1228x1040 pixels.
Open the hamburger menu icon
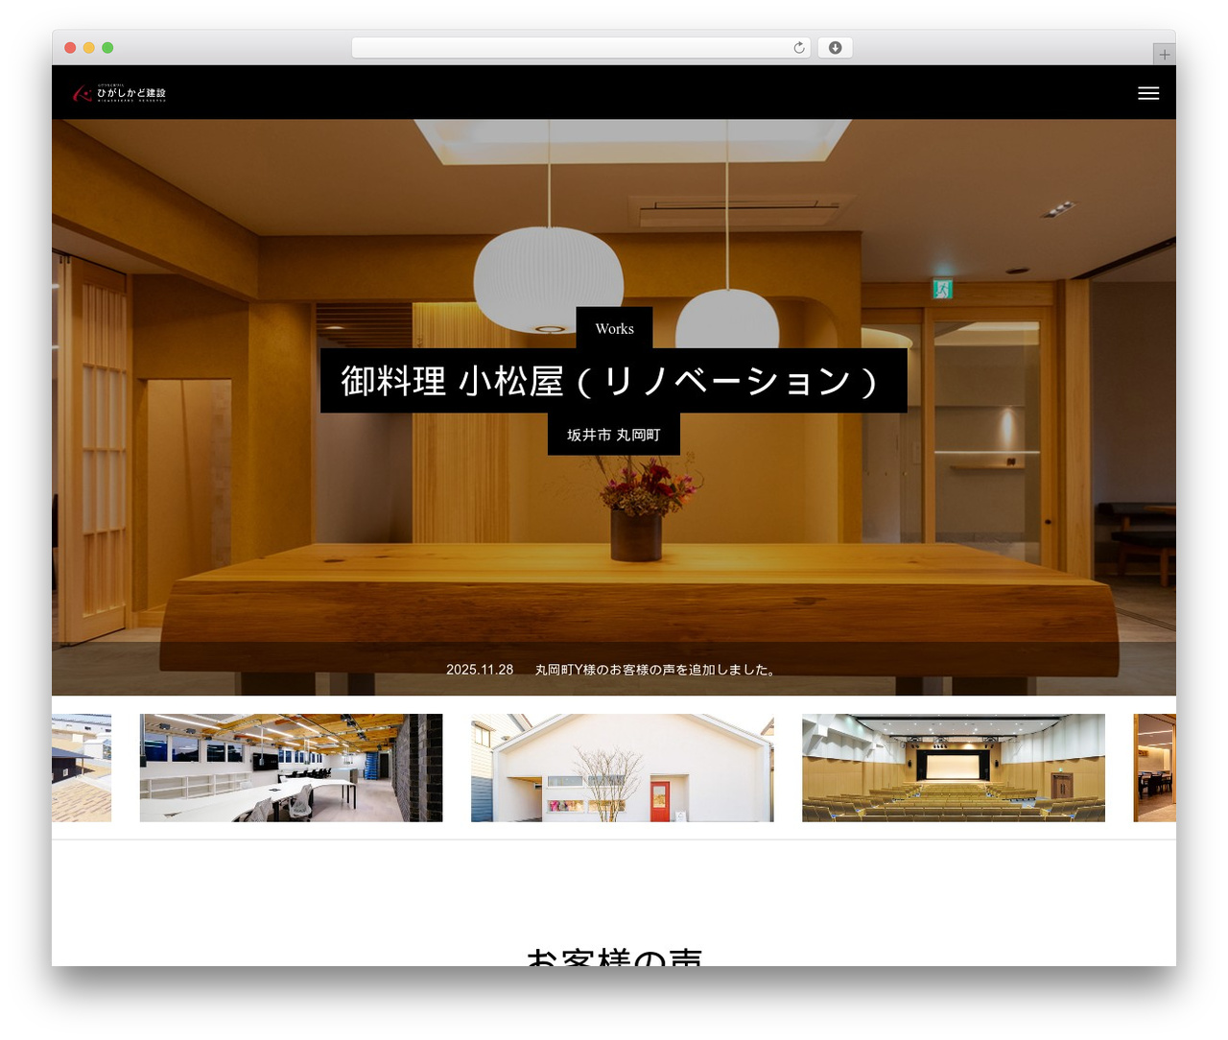pos(1148,93)
